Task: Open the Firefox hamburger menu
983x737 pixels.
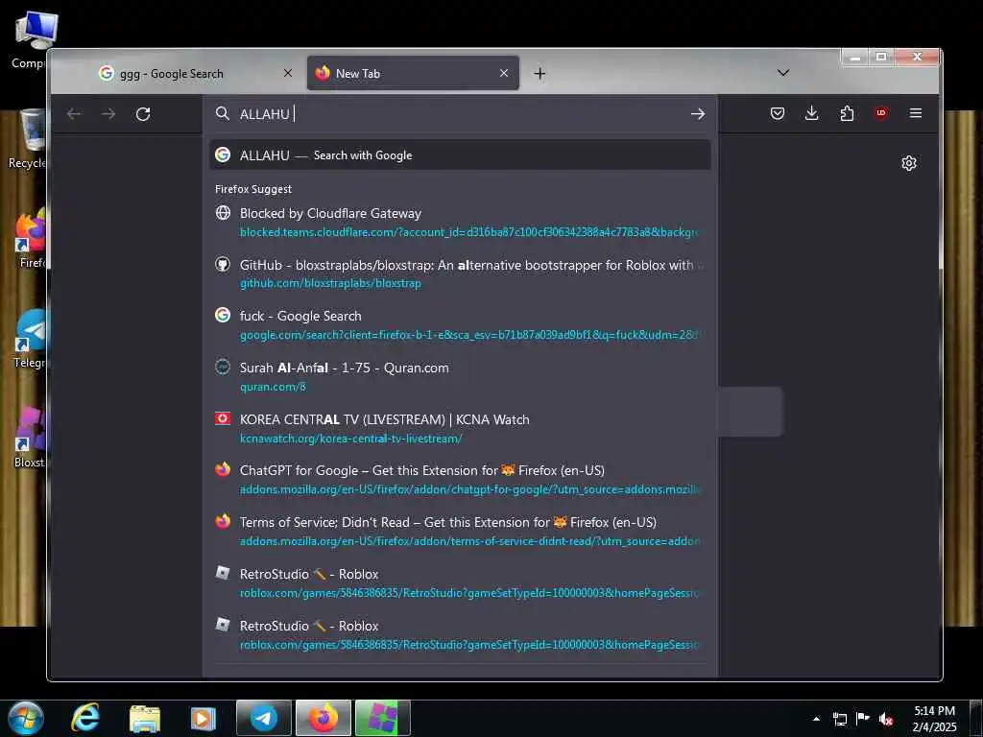Action: point(915,113)
